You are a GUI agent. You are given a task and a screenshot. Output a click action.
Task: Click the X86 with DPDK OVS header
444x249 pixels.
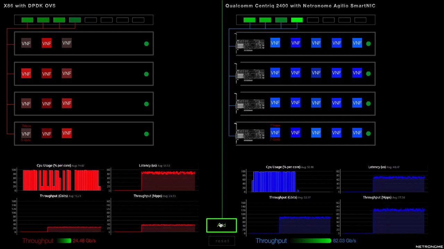pyautogui.click(x=29, y=6)
